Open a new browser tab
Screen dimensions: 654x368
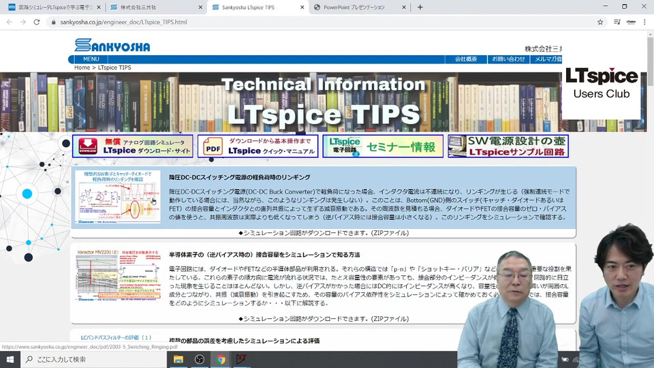pyautogui.click(x=420, y=7)
